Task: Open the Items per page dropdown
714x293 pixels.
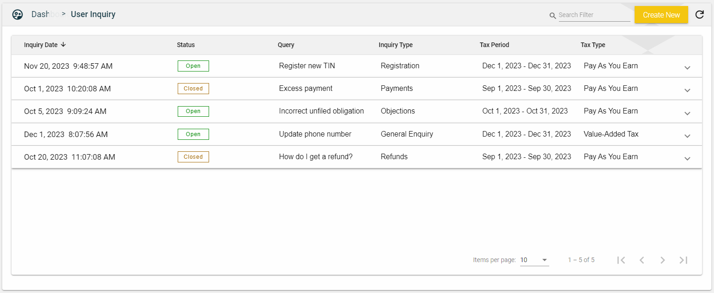Action: pyautogui.click(x=534, y=260)
